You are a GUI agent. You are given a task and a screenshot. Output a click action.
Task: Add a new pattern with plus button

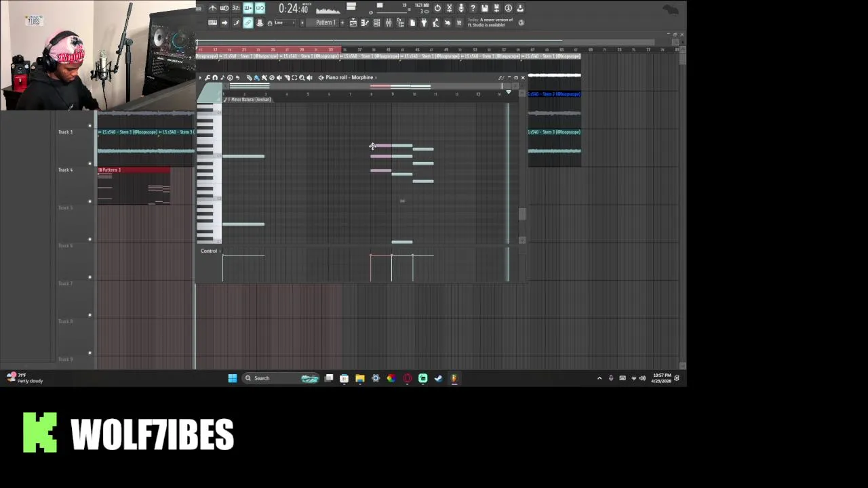click(x=342, y=22)
